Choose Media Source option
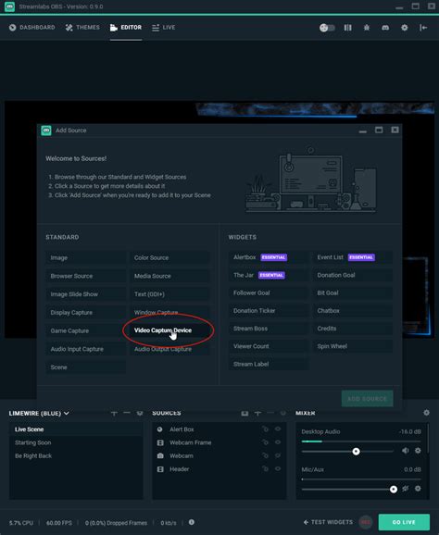This screenshot has height=535, width=439. [x=169, y=276]
